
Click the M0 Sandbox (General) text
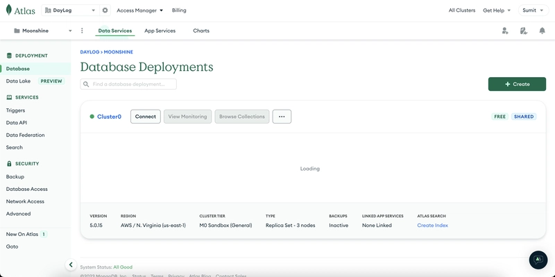pyautogui.click(x=226, y=226)
